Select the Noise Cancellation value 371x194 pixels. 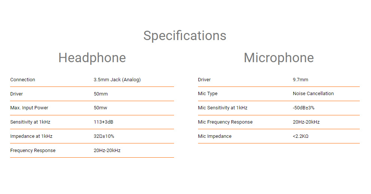click(313, 94)
